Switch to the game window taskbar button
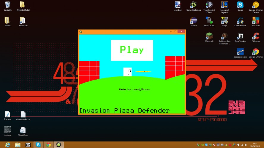This screenshot has width=264, height=148. (59, 145)
